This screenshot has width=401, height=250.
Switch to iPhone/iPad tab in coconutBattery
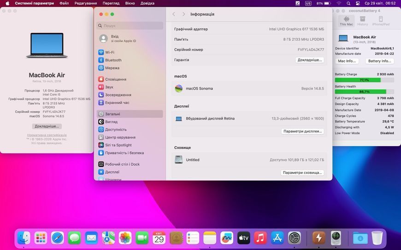click(381, 21)
